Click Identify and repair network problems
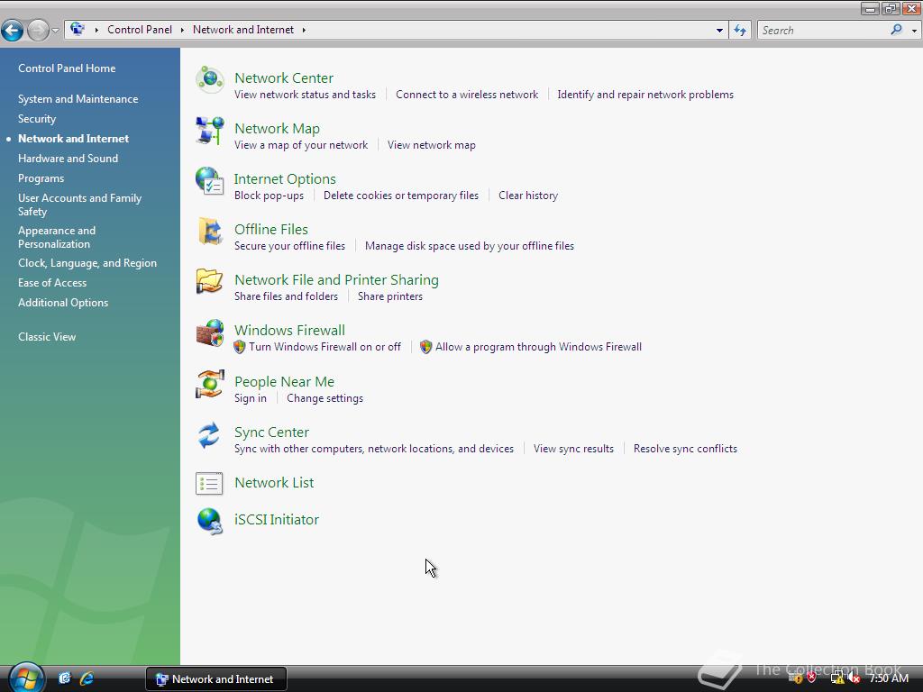Screen dimensions: 923x692 [645, 95]
